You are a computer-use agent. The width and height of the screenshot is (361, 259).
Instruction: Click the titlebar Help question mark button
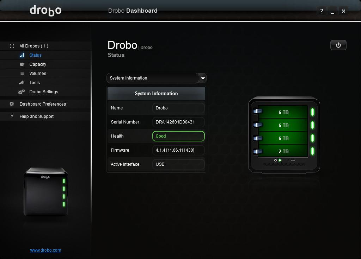click(321, 11)
